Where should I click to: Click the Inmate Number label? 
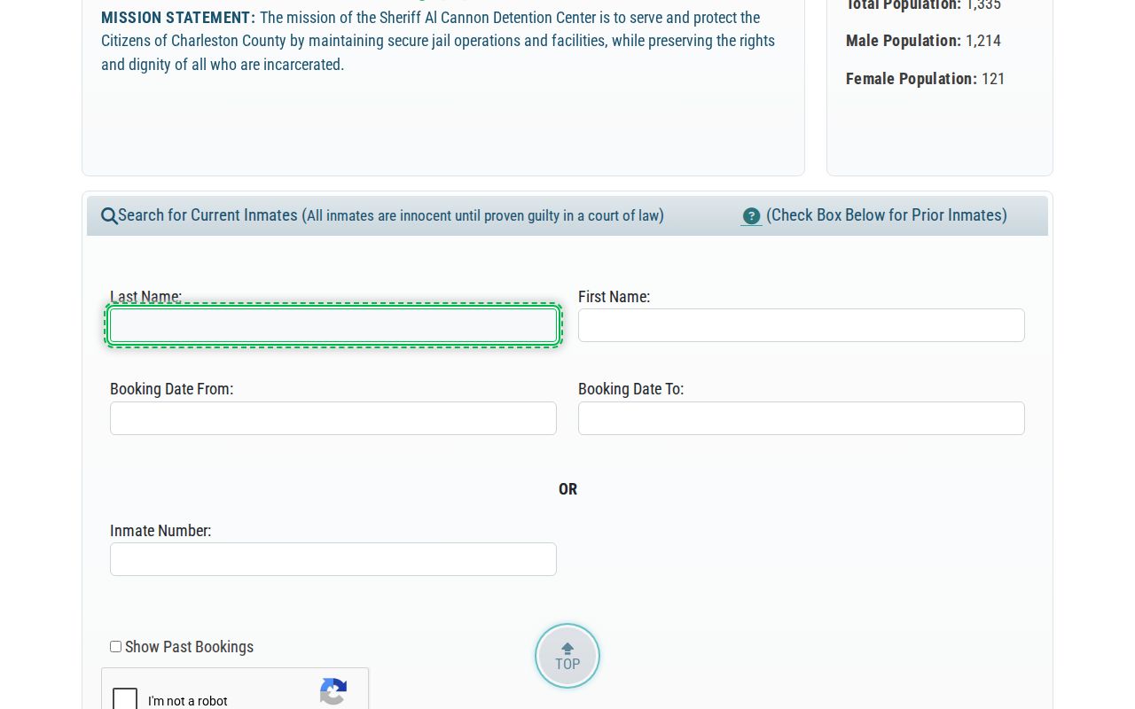coord(160,531)
